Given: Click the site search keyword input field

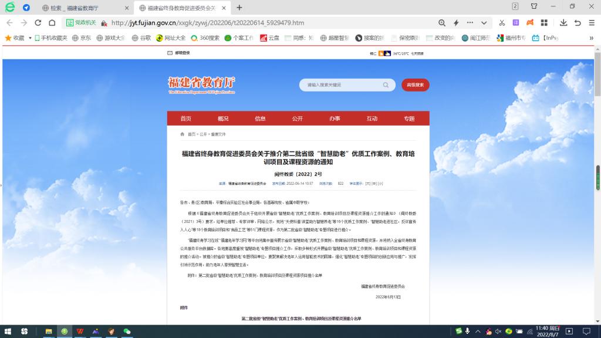Looking at the screenshot, I should pyautogui.click(x=340, y=84).
